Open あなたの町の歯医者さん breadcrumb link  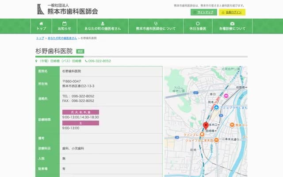pyautogui.click(x=62, y=38)
